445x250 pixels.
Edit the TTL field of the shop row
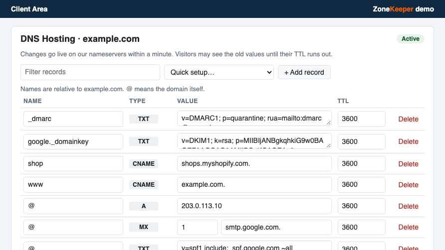click(362, 163)
